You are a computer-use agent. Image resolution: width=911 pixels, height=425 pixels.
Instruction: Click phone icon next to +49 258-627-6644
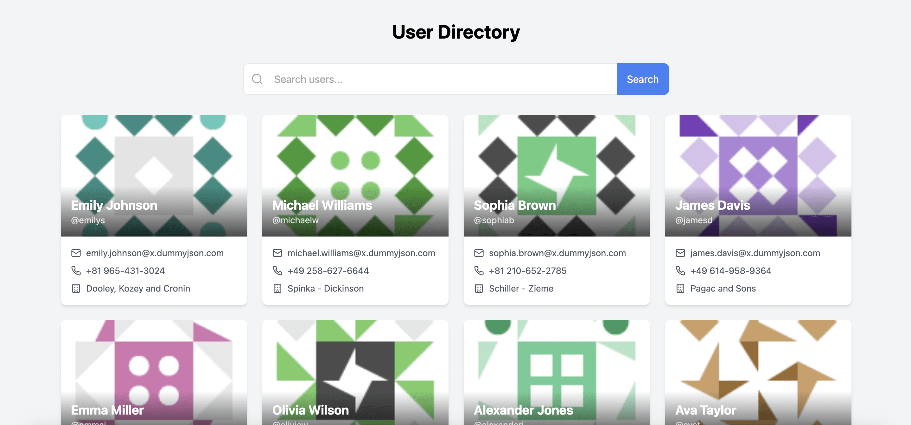(277, 271)
